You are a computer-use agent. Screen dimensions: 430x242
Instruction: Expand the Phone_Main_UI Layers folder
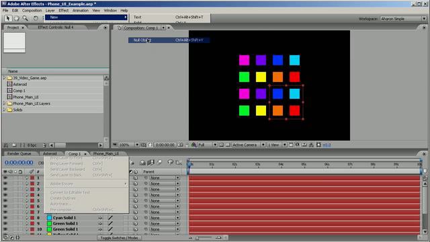click(x=4, y=104)
